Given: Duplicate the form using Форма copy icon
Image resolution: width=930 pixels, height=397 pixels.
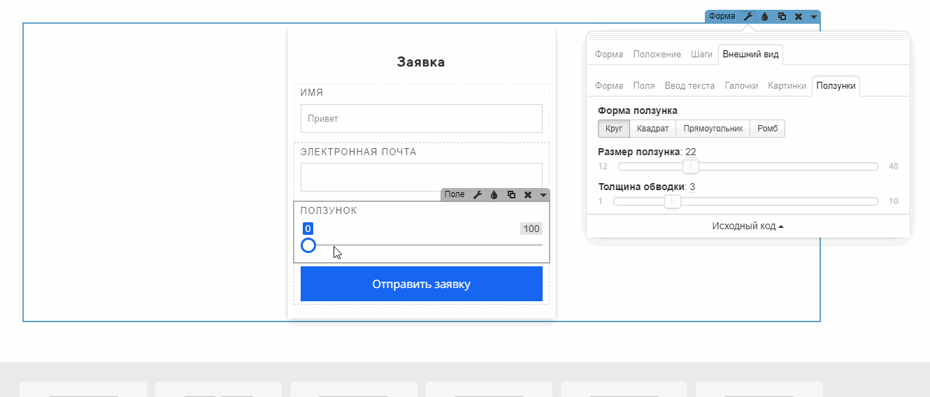Looking at the screenshot, I should pos(782,16).
